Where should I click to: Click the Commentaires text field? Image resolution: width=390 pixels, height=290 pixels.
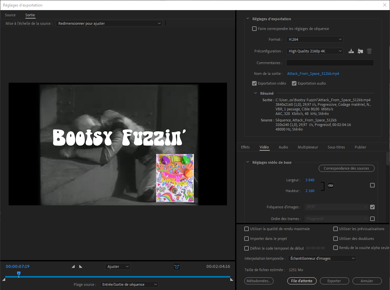[330, 63]
